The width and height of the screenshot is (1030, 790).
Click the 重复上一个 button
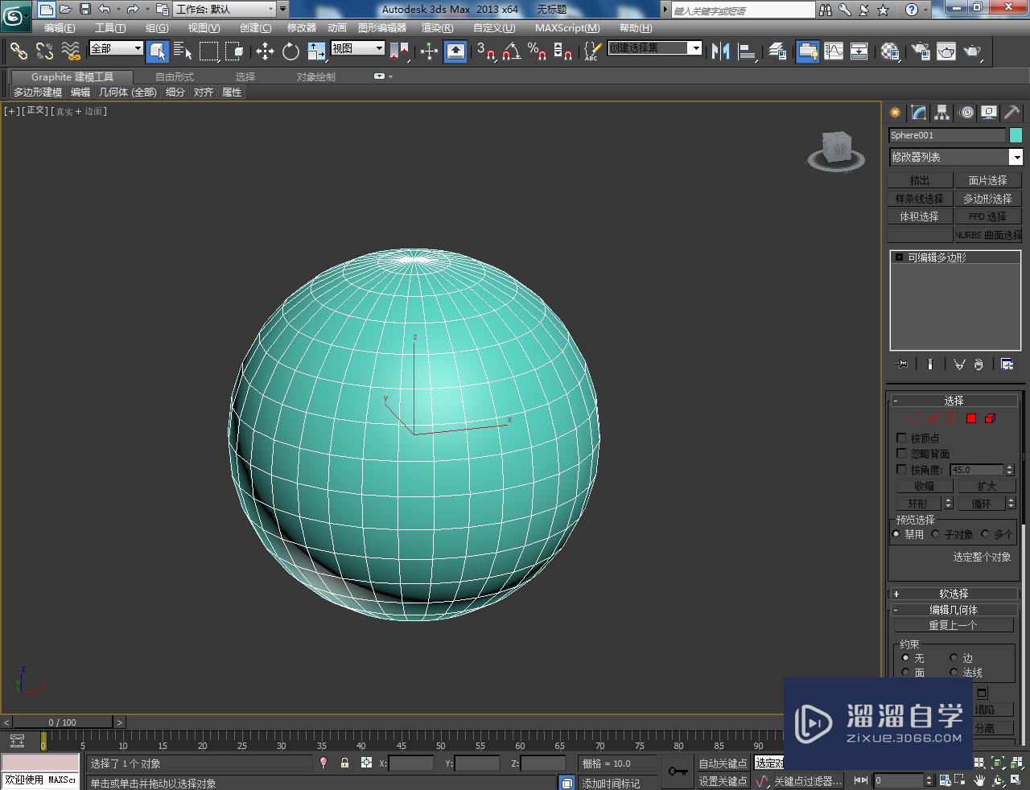pyautogui.click(x=953, y=624)
